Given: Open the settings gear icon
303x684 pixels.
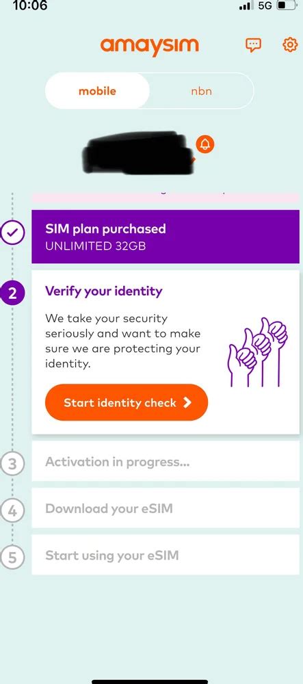Looking at the screenshot, I should 291,44.
